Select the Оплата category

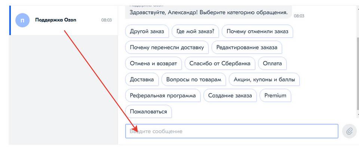[272, 63]
